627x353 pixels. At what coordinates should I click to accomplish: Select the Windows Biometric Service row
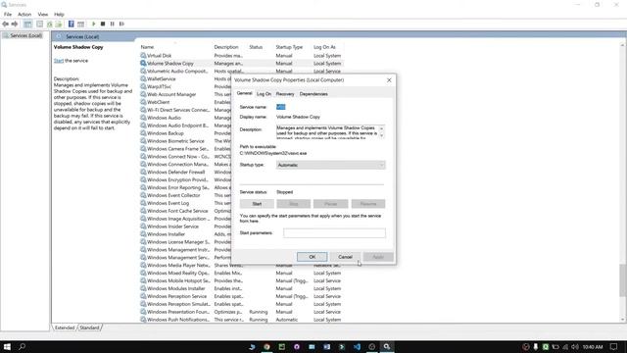coord(175,141)
